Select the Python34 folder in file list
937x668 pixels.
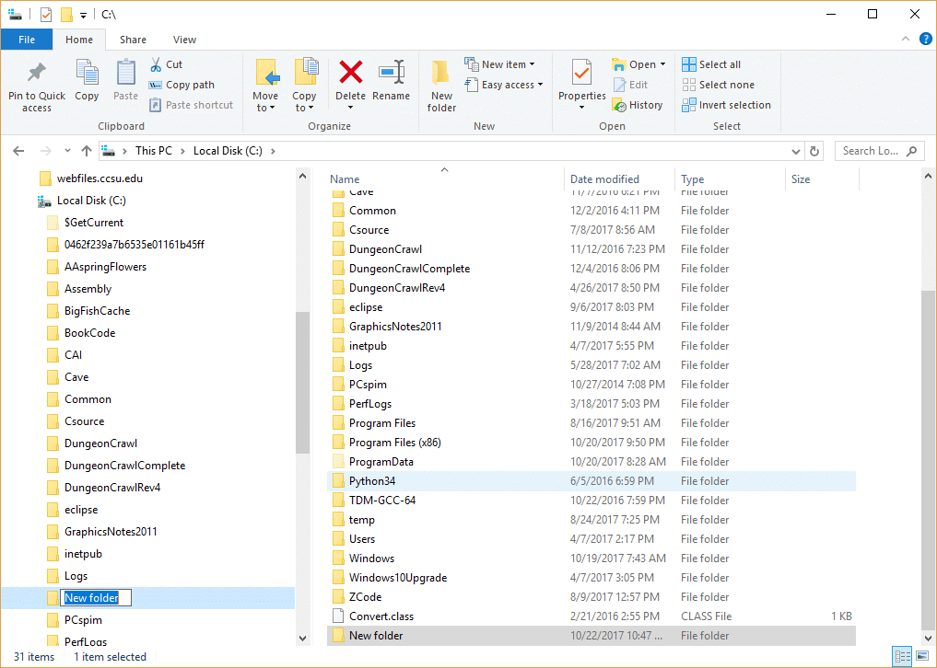coord(372,481)
